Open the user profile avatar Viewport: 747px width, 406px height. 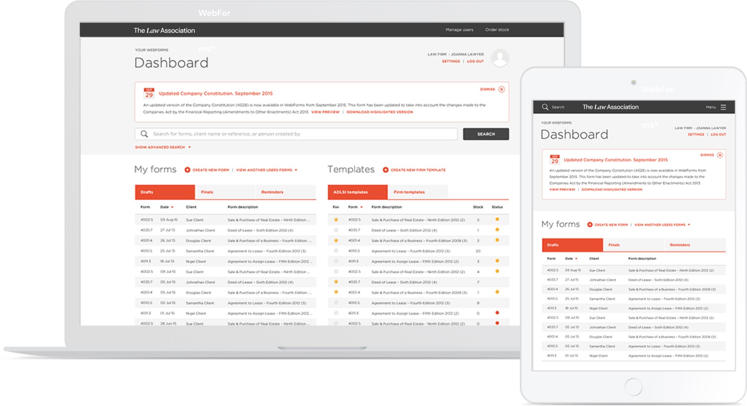[x=500, y=57]
